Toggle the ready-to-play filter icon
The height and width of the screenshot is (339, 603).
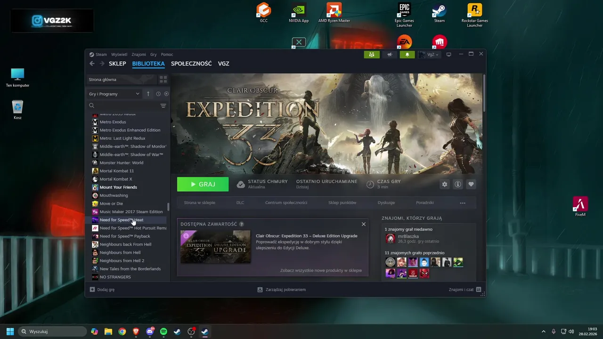(166, 94)
